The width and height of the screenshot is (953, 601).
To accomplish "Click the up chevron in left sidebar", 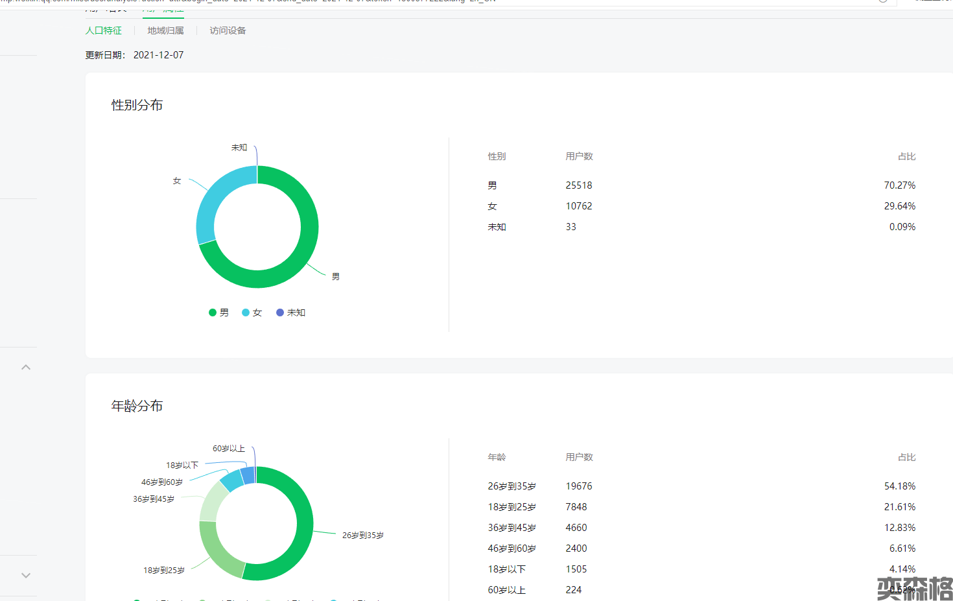I will coord(26,367).
